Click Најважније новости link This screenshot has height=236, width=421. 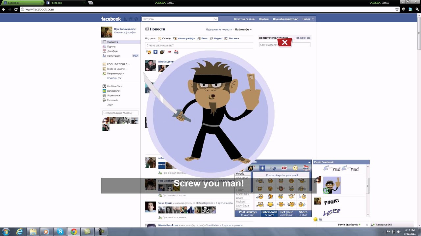[219, 29]
